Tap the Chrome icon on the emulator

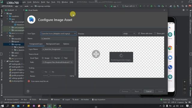point(170,48)
